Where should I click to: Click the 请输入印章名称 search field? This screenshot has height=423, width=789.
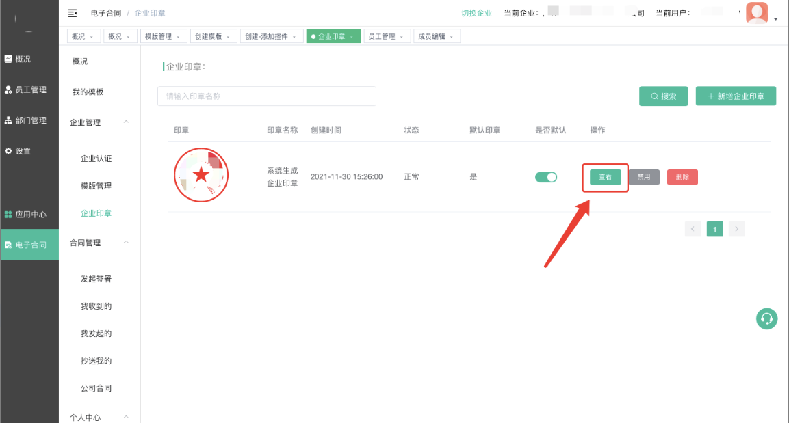point(267,96)
